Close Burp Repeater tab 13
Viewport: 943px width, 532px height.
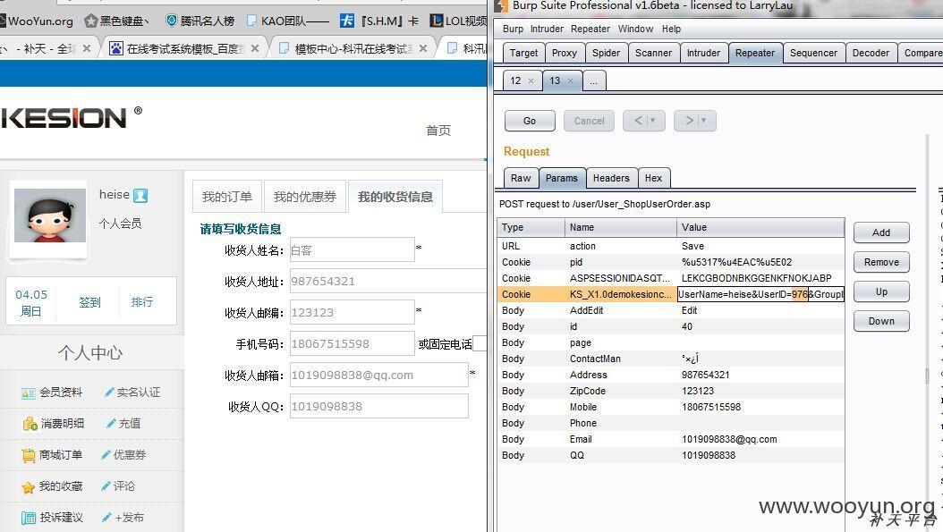click(570, 81)
